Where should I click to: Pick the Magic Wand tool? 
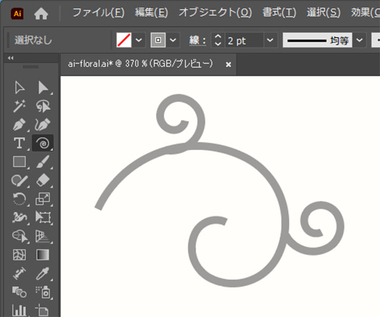pyautogui.click(x=19, y=106)
